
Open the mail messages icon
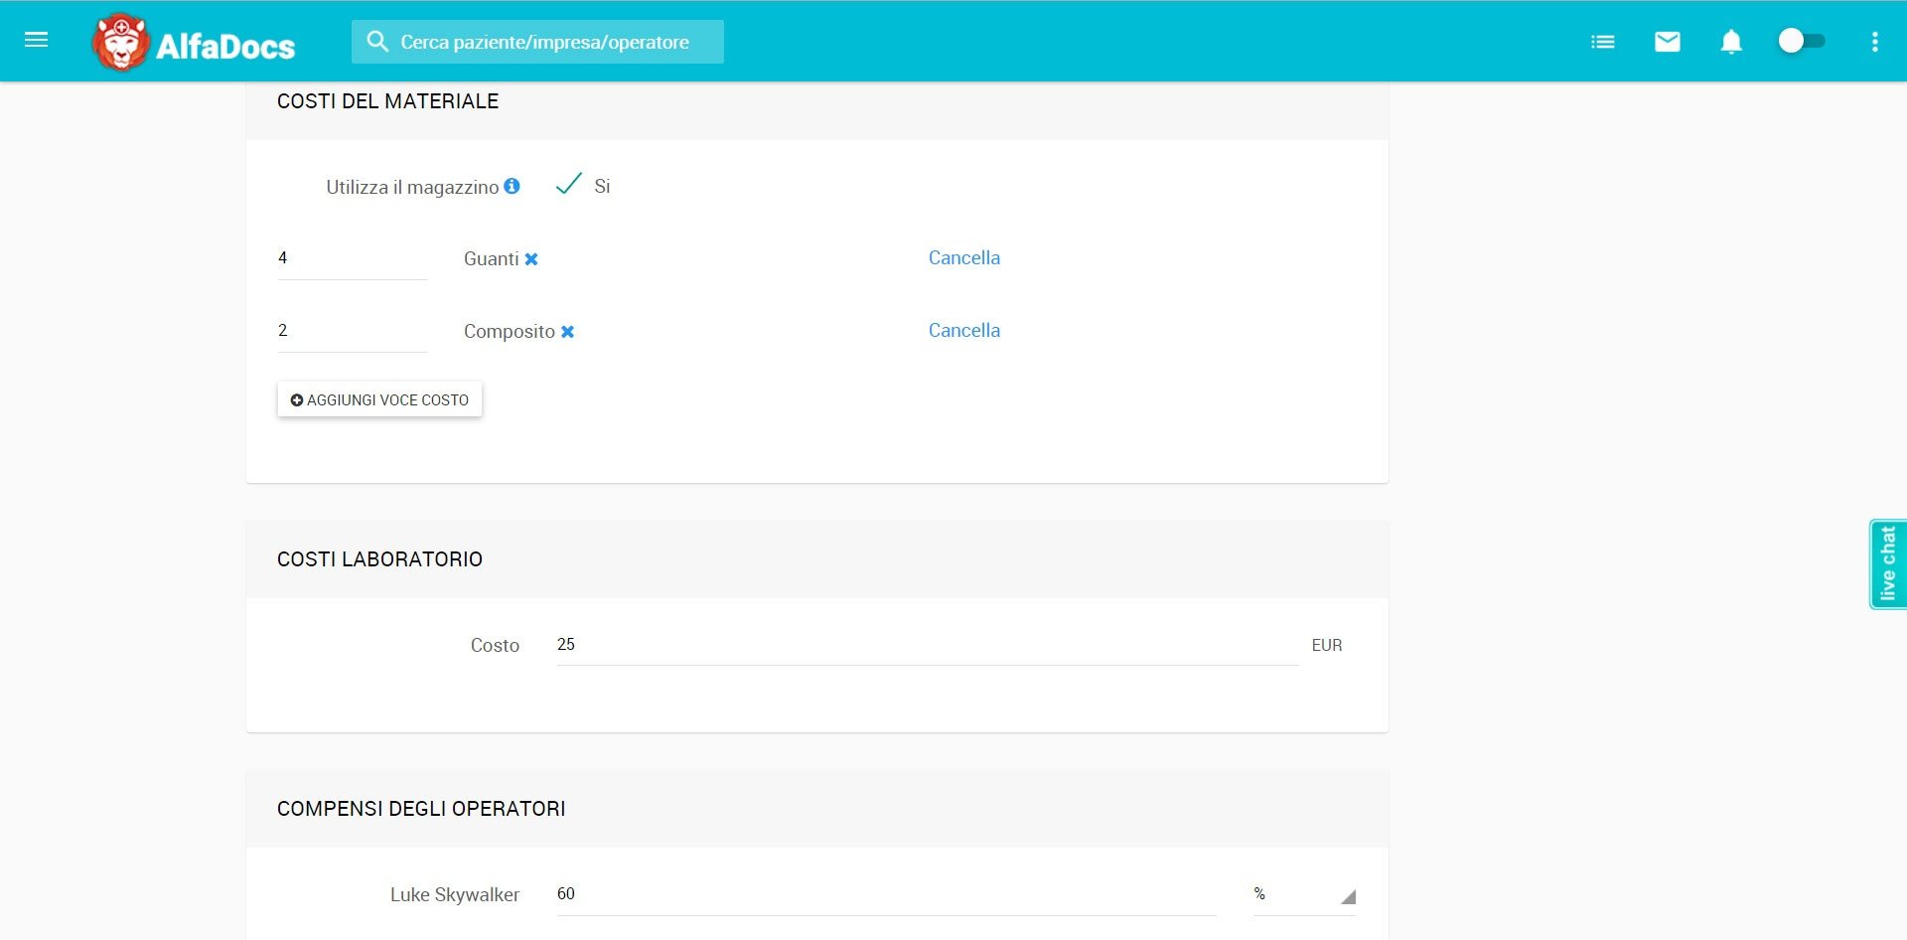(1667, 42)
